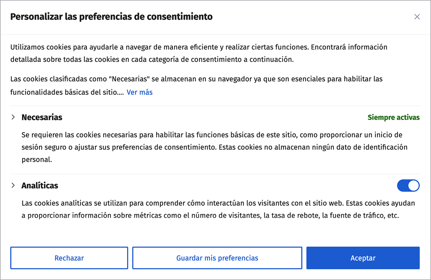431x280 pixels.
Task: Click the white knob of Analíticas switch
Action: coord(414,186)
